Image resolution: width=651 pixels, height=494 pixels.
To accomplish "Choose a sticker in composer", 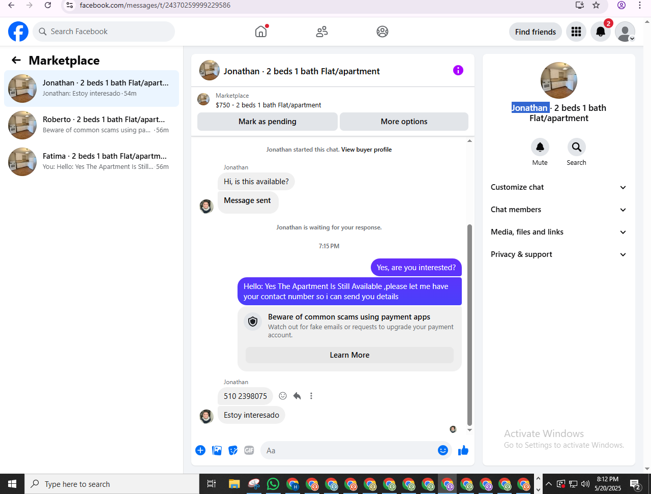I will [x=233, y=450].
